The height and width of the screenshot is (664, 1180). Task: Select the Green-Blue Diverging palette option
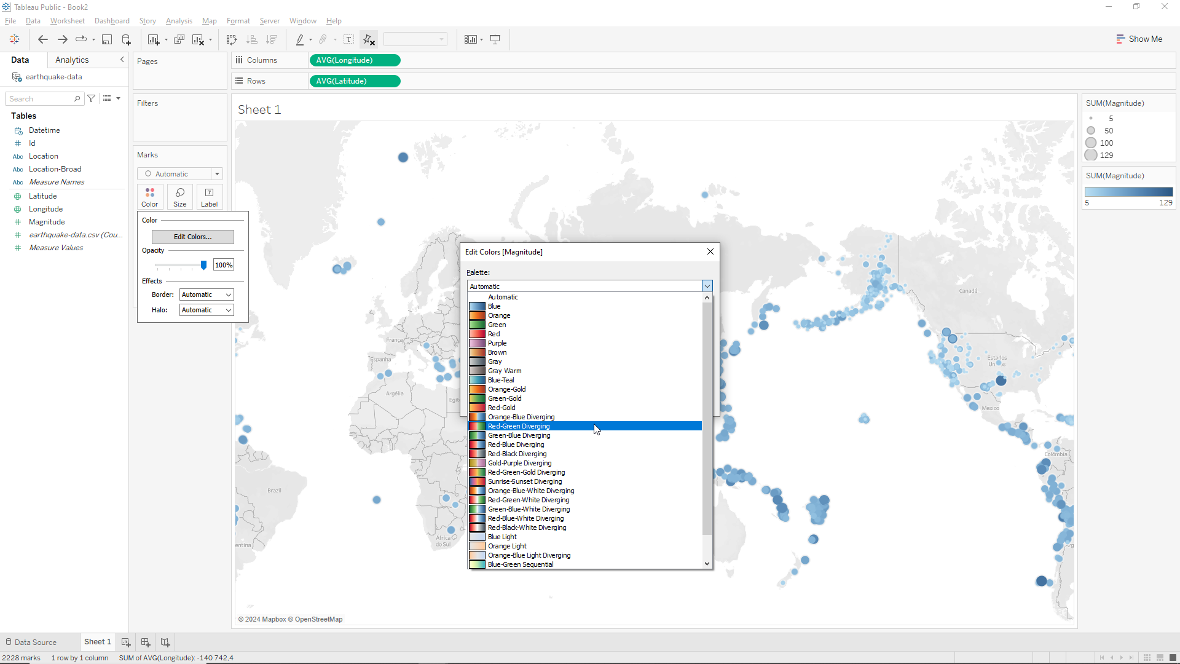click(x=519, y=435)
